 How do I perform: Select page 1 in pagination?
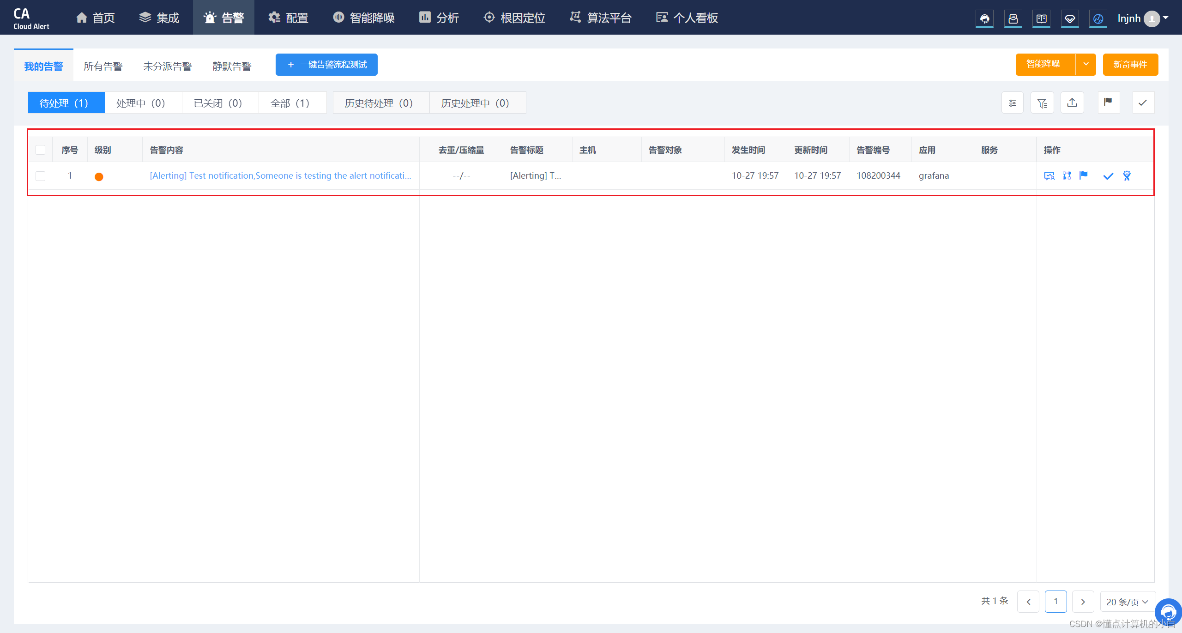click(x=1056, y=602)
